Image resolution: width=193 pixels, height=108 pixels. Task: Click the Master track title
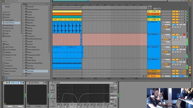(x=153, y=76)
